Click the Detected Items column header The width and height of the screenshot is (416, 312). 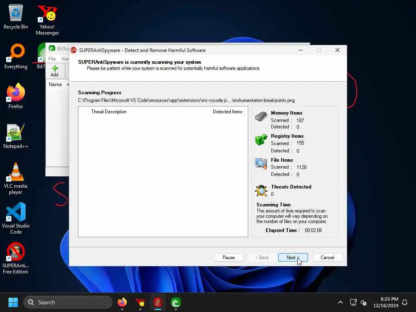tap(227, 112)
